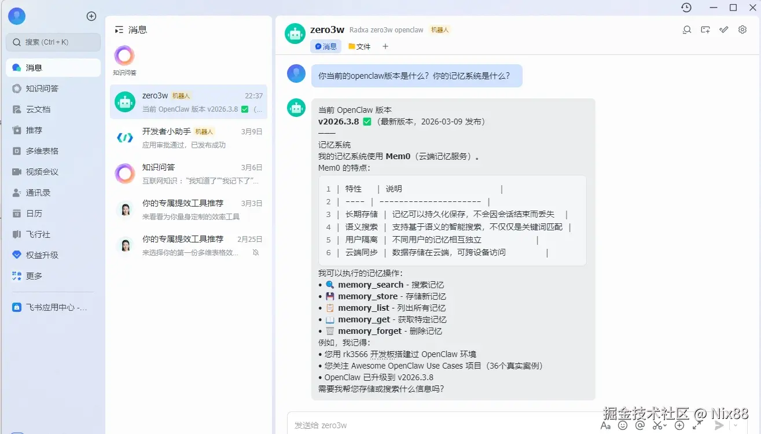Image resolution: width=761 pixels, height=434 pixels.
Task: Click the zero3w bot avatar in chat header
Action: click(x=295, y=34)
